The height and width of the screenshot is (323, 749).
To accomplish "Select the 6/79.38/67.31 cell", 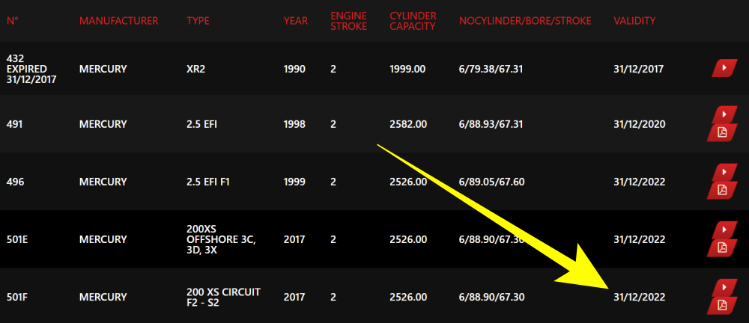I will (491, 69).
